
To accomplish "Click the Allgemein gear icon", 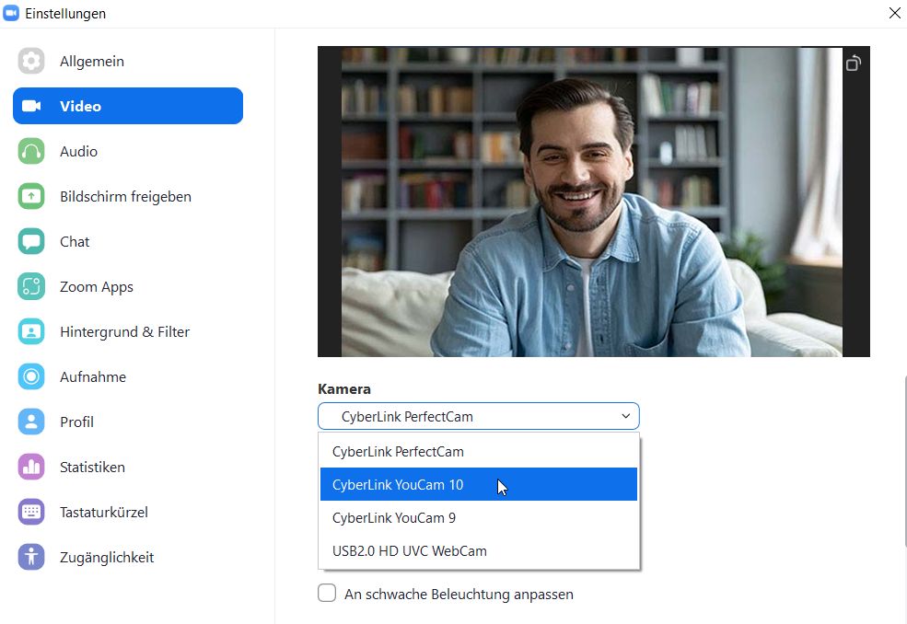I will pyautogui.click(x=31, y=61).
